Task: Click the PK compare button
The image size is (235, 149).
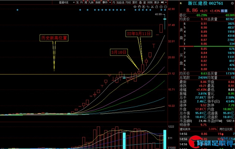Action: tap(82, 2)
